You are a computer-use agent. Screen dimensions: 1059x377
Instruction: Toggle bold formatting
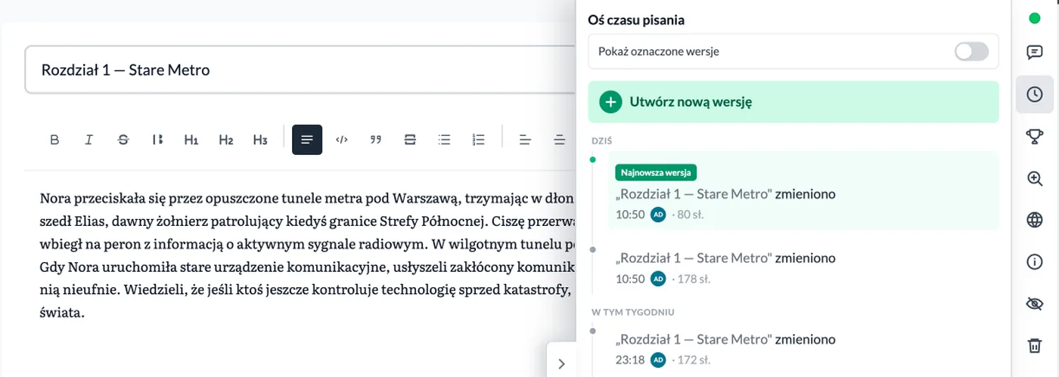click(54, 140)
